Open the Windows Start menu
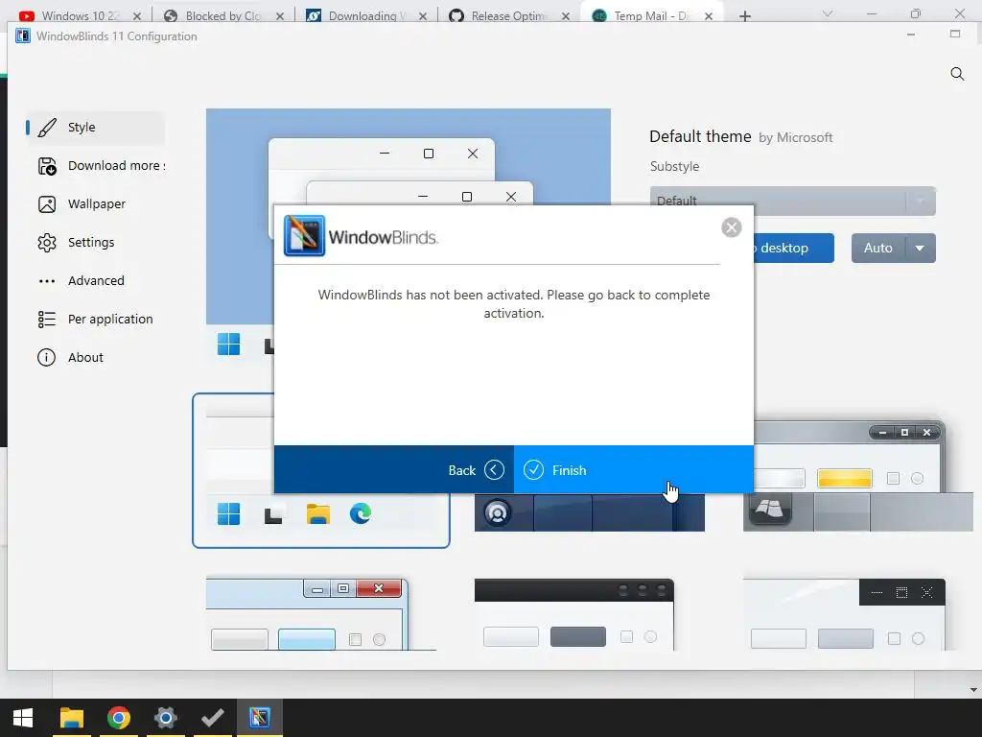This screenshot has width=982, height=737. pos(23,718)
